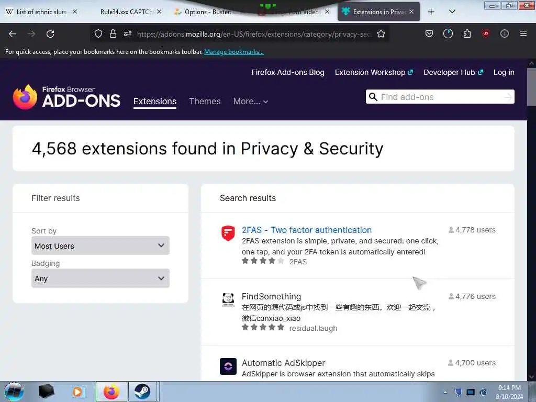Click the page vertical scrollbar thumb
This screenshot has height=402, width=536.
531,87
